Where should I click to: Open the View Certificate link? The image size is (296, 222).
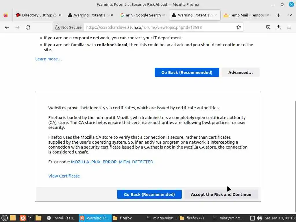[x=64, y=176]
